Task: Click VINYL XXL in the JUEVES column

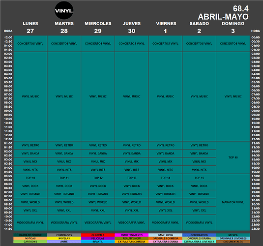Action: 132,211
